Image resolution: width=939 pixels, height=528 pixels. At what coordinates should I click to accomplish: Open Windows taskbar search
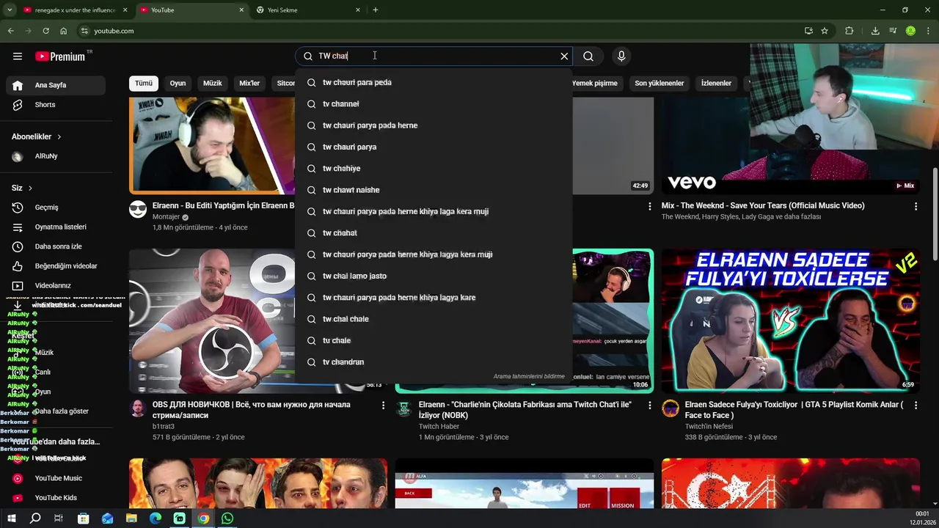point(35,518)
